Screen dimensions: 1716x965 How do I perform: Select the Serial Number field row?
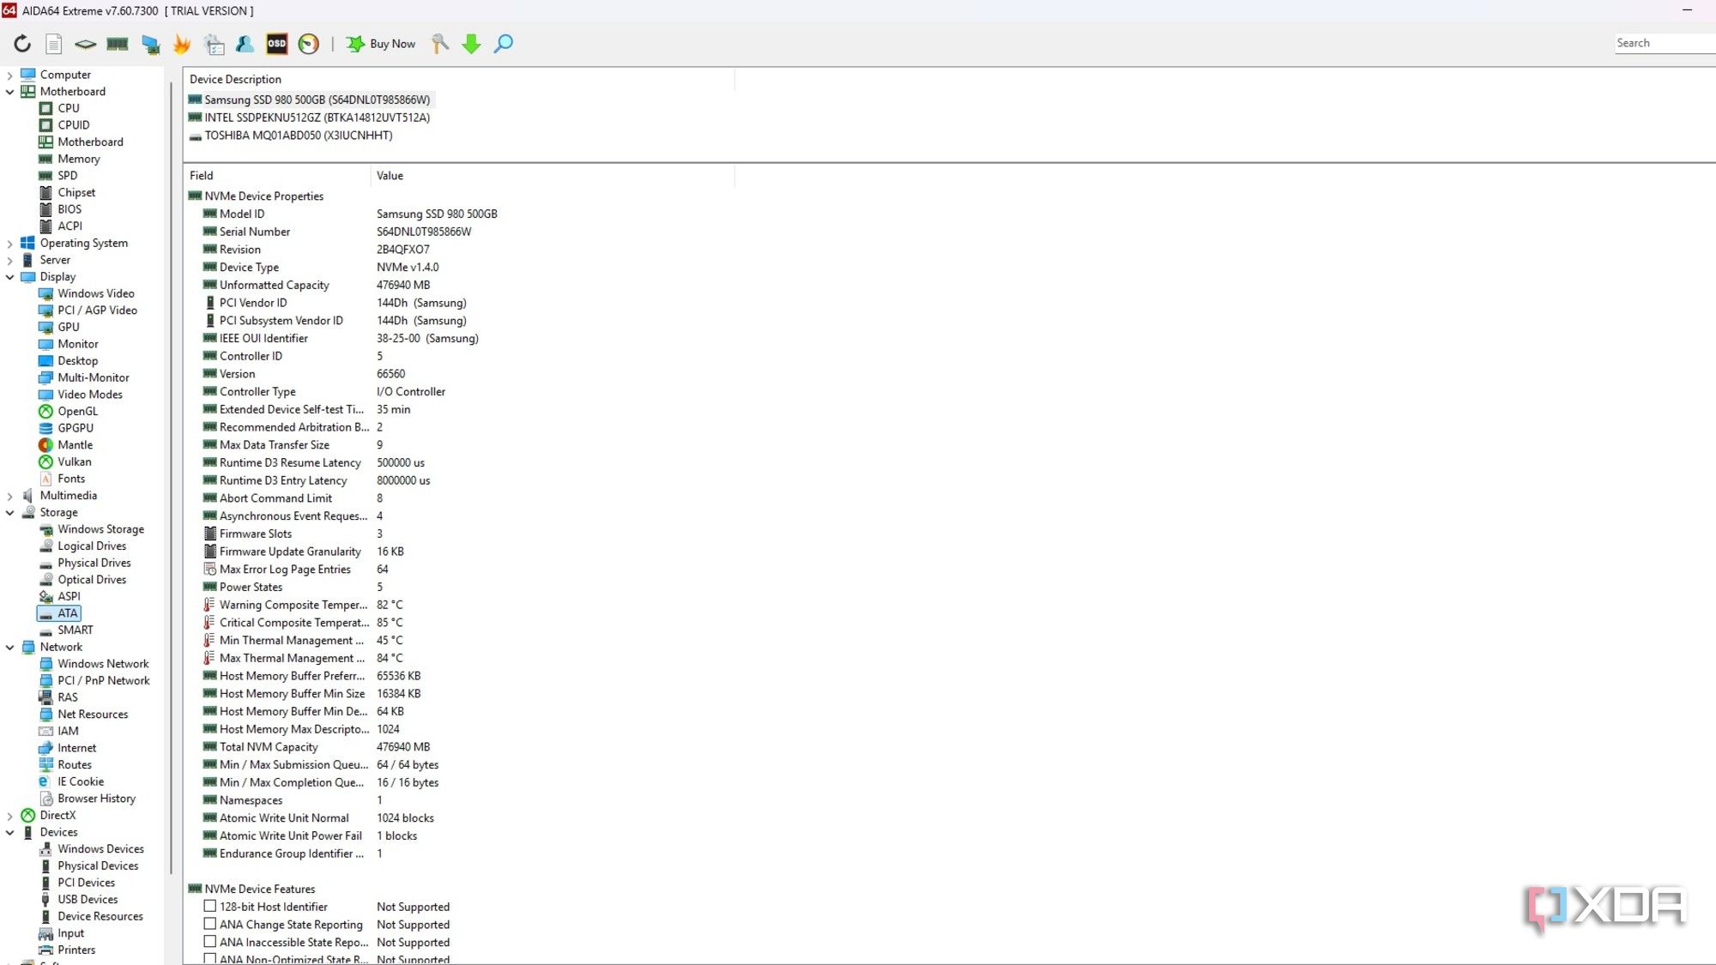pyautogui.click(x=337, y=232)
